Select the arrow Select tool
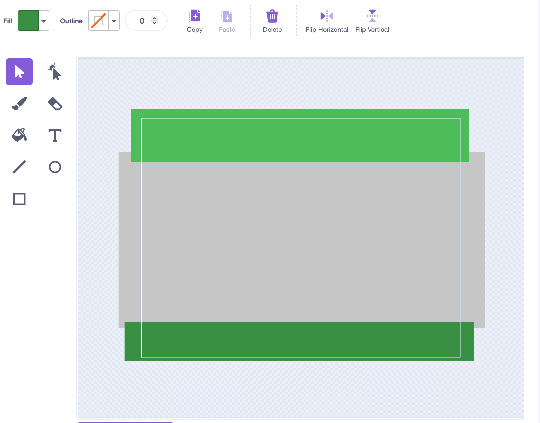This screenshot has height=423, width=540. (x=19, y=72)
